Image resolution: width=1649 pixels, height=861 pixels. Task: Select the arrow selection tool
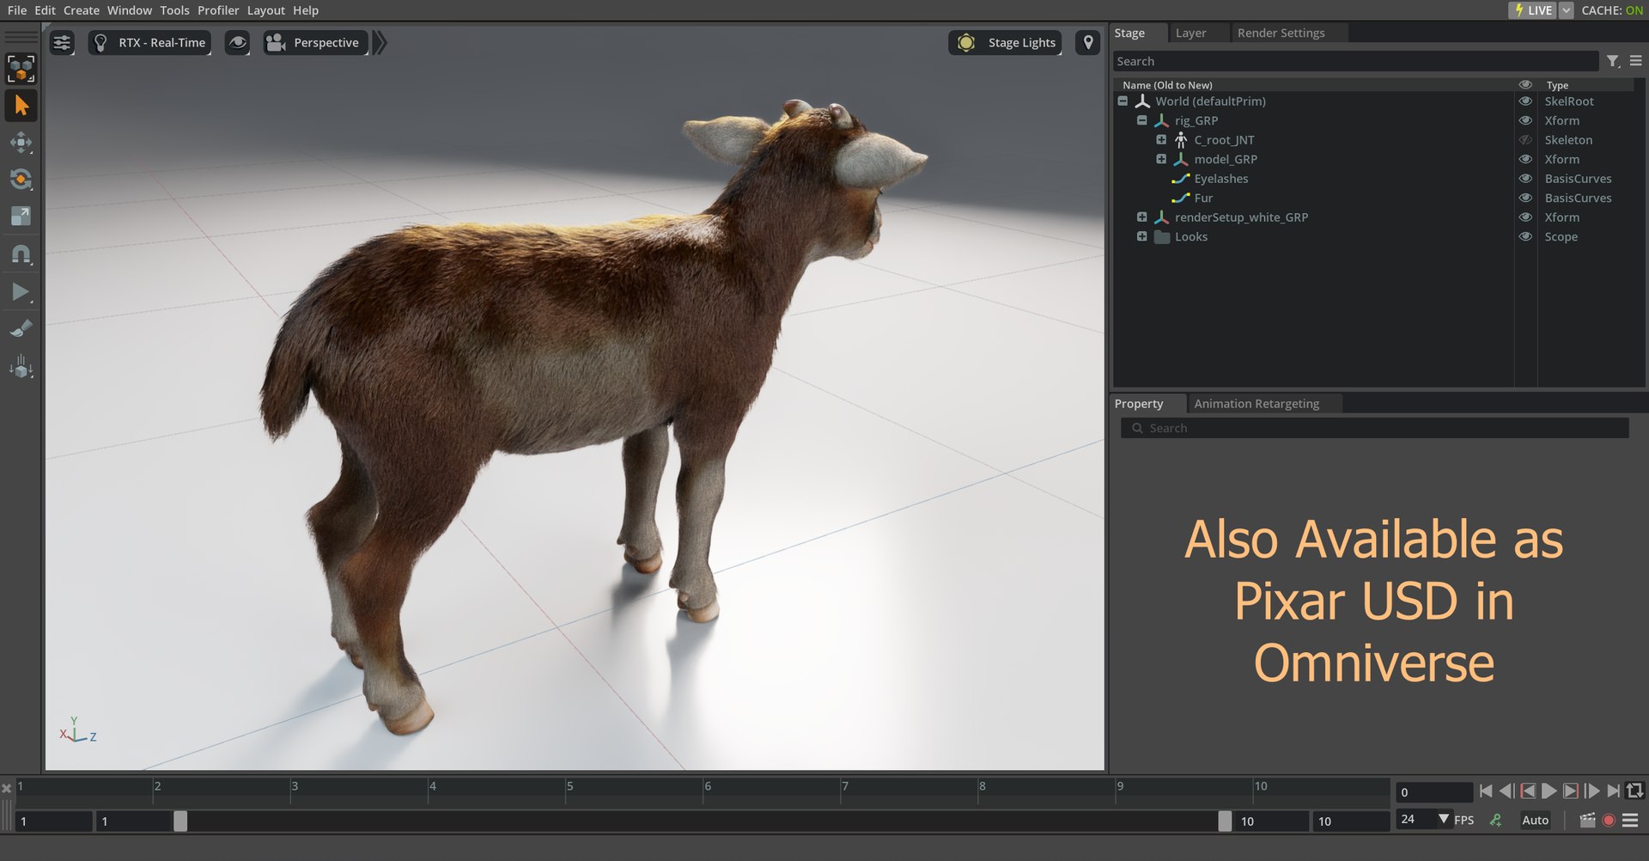click(21, 106)
